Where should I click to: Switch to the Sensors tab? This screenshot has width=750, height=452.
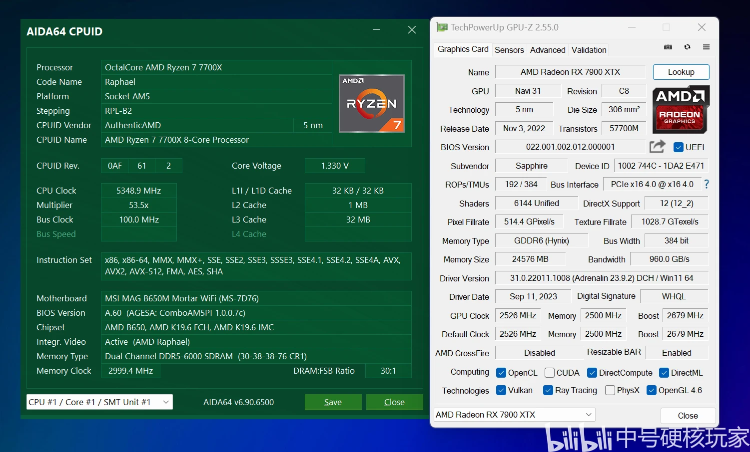click(509, 50)
